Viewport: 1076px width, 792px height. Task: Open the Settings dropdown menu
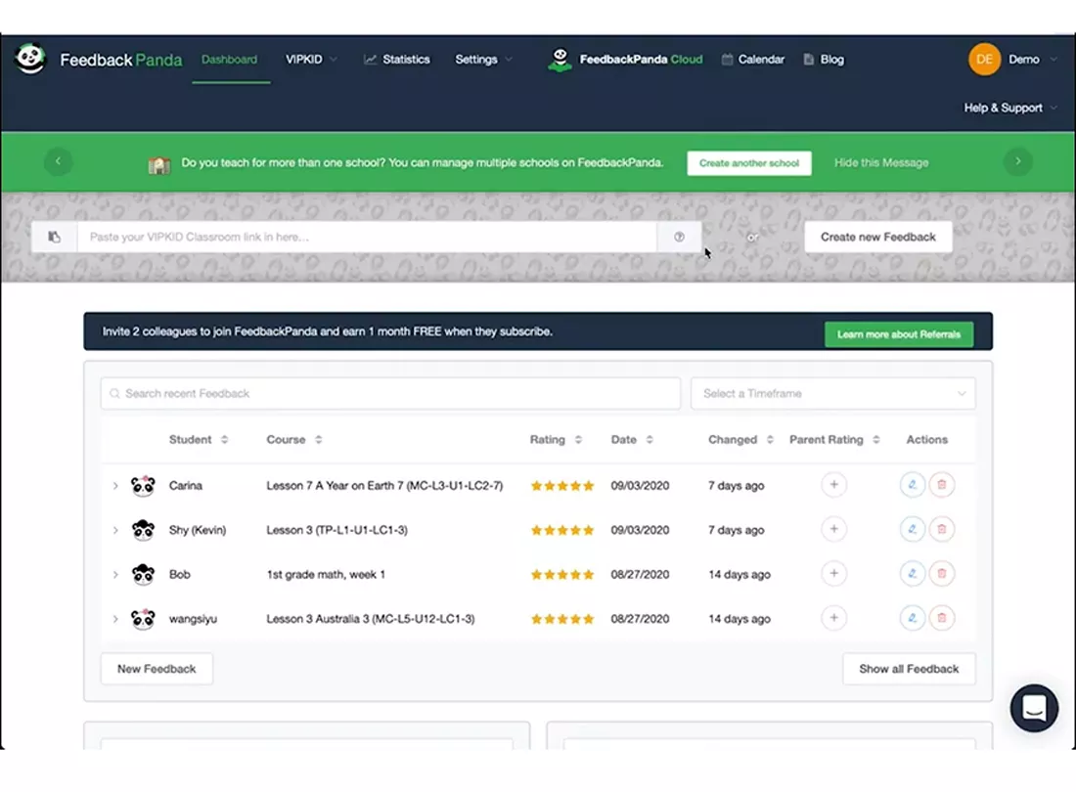[x=483, y=60]
